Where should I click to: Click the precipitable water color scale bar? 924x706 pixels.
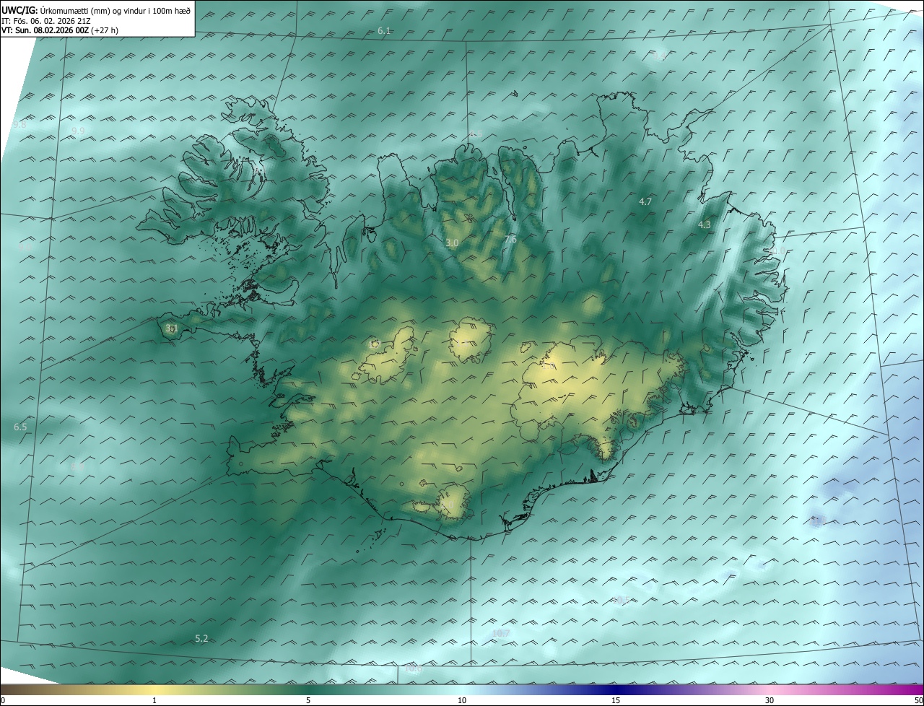(x=462, y=689)
